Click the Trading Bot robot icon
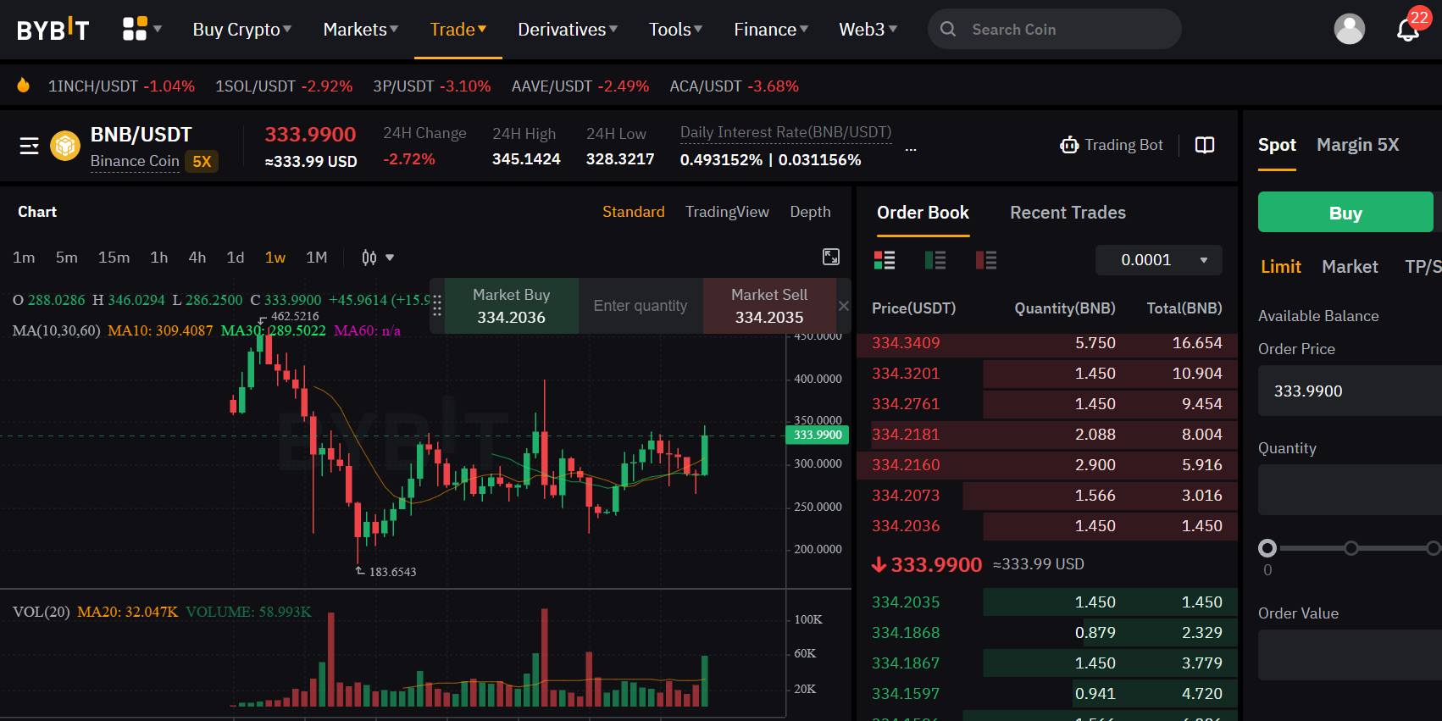 (1069, 145)
